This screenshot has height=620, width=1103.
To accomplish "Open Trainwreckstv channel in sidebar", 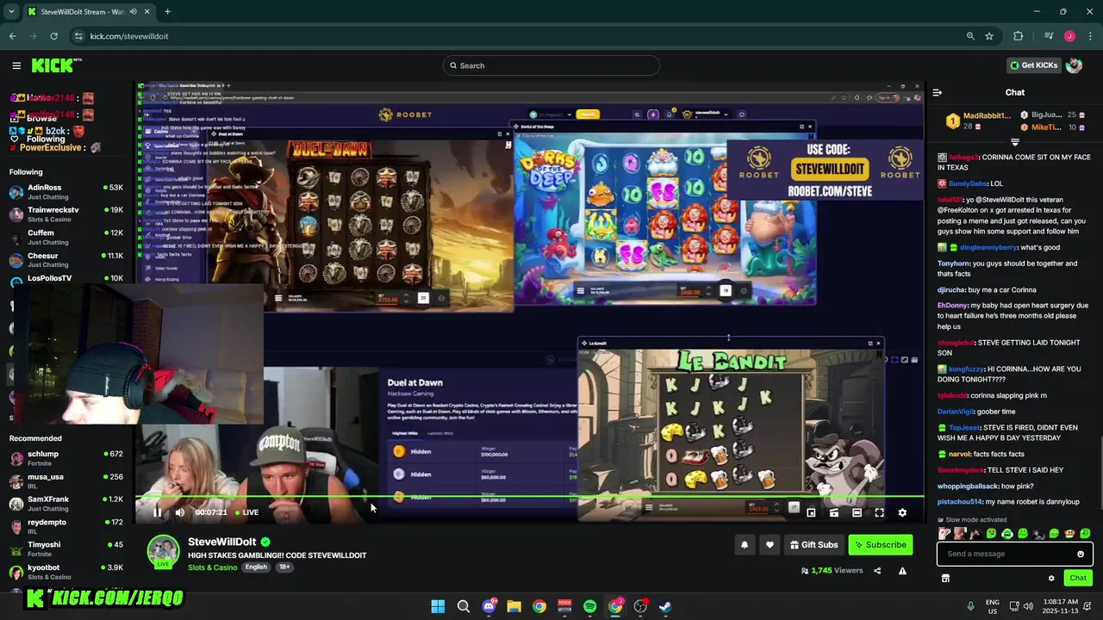I will point(66,214).
